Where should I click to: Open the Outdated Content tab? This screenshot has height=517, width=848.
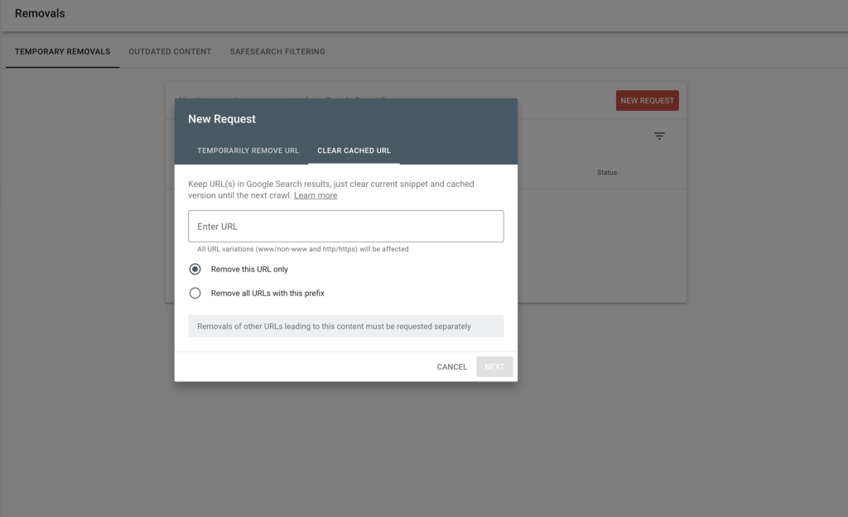(x=170, y=52)
